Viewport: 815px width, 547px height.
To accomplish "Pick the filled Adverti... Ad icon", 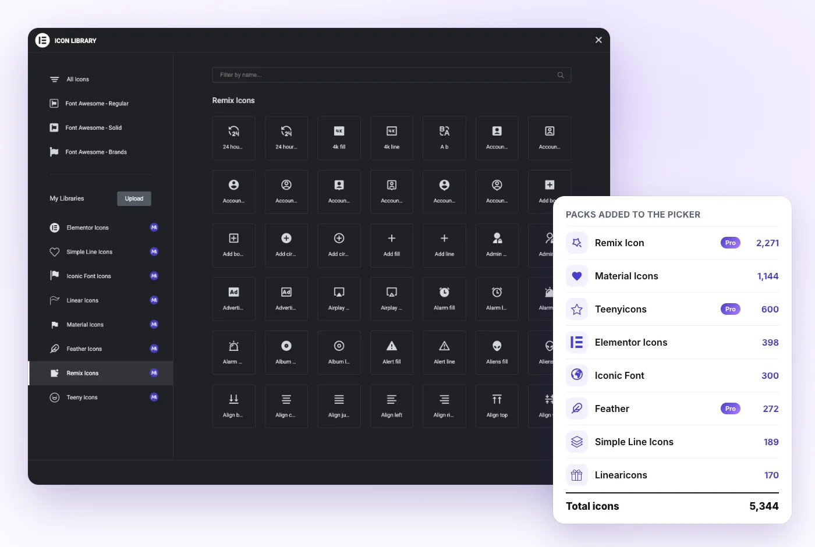I will [233, 299].
